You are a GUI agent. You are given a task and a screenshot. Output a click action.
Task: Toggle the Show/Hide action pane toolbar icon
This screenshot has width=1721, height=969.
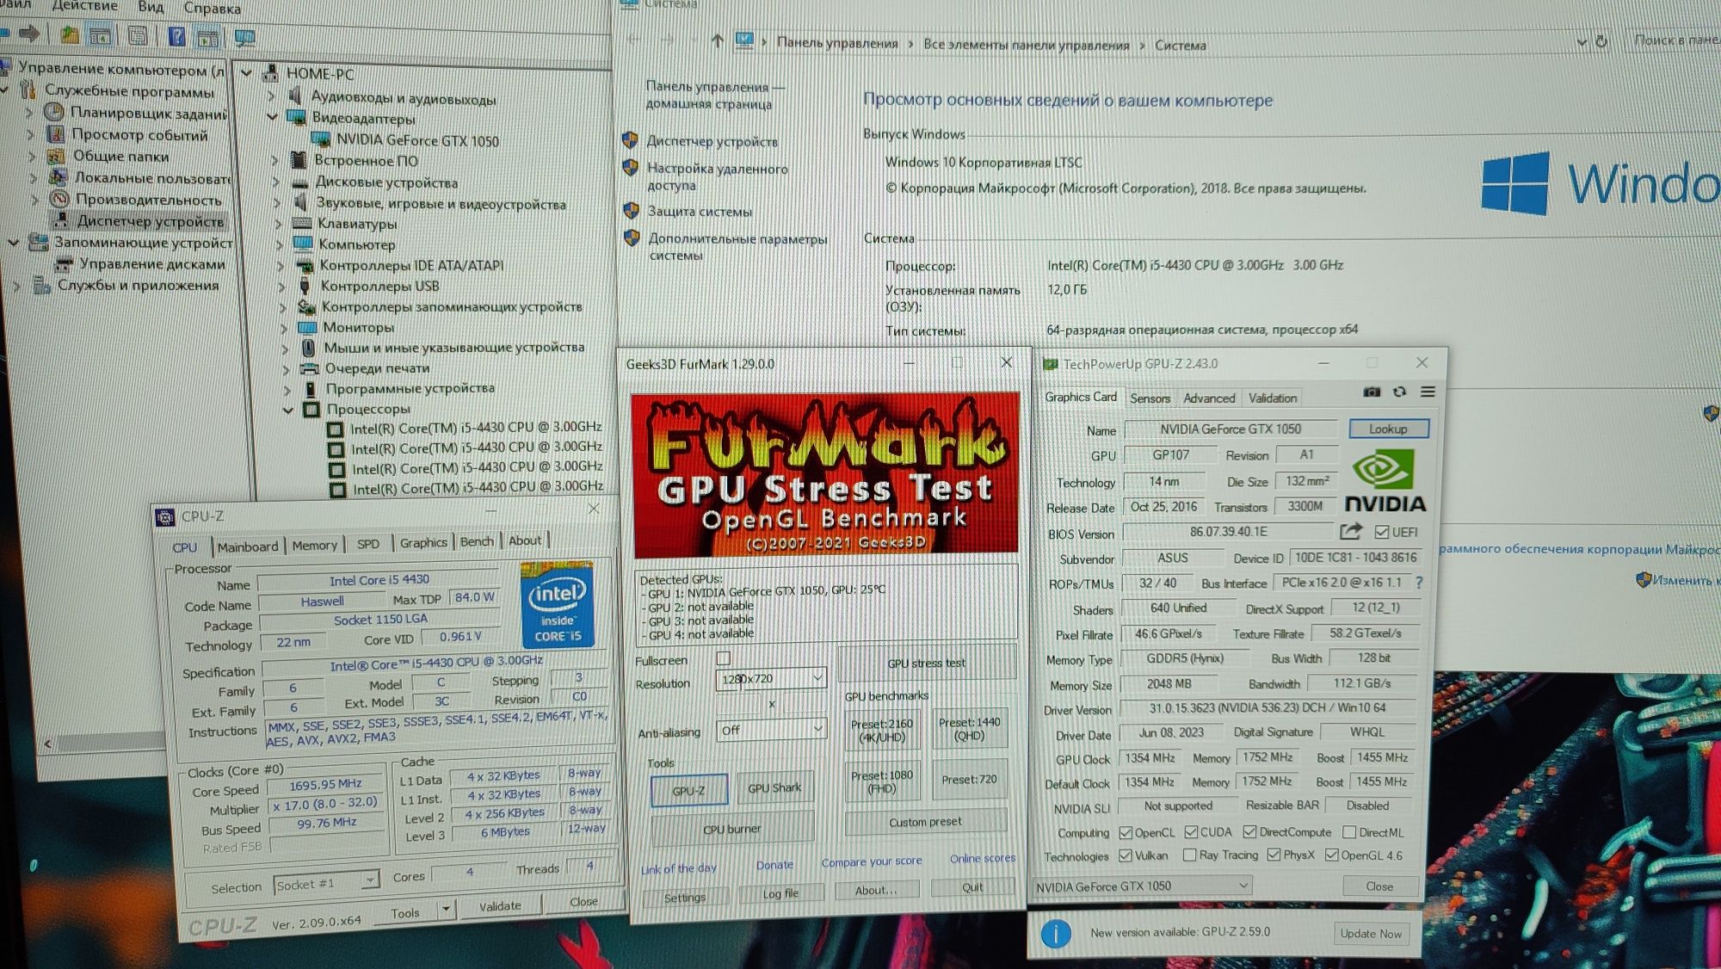click(207, 37)
